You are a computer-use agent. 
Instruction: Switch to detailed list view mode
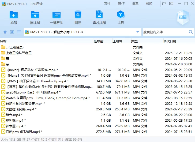19,32
